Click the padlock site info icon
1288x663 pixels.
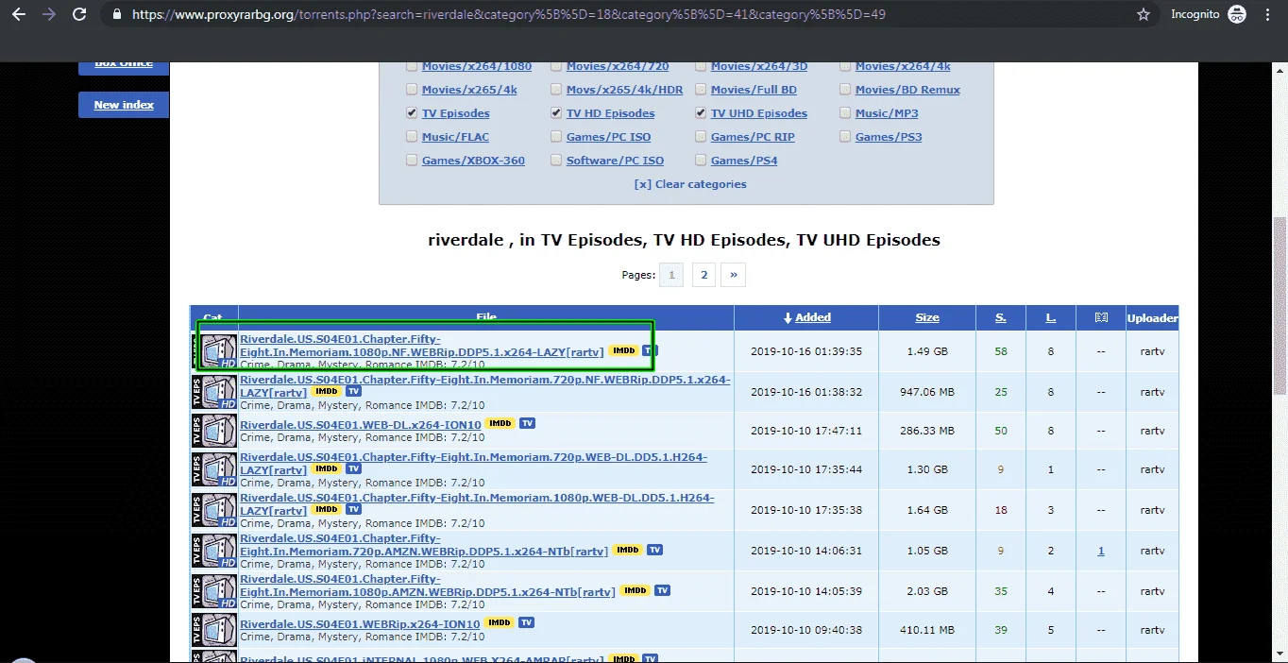pyautogui.click(x=117, y=14)
